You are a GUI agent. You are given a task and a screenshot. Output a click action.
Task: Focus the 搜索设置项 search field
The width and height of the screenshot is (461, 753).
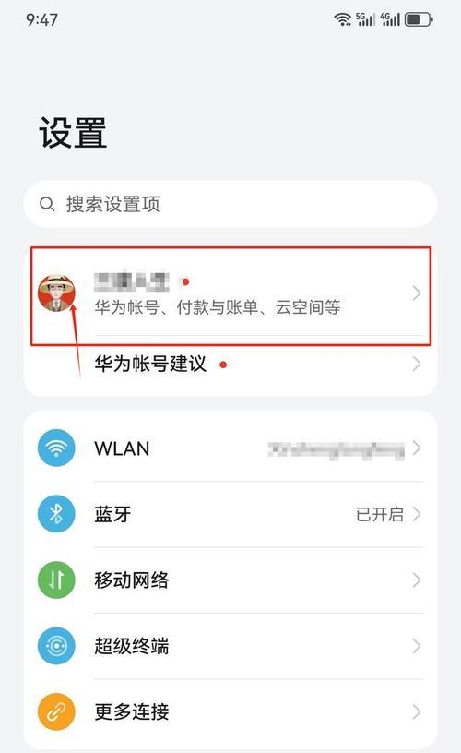click(230, 204)
